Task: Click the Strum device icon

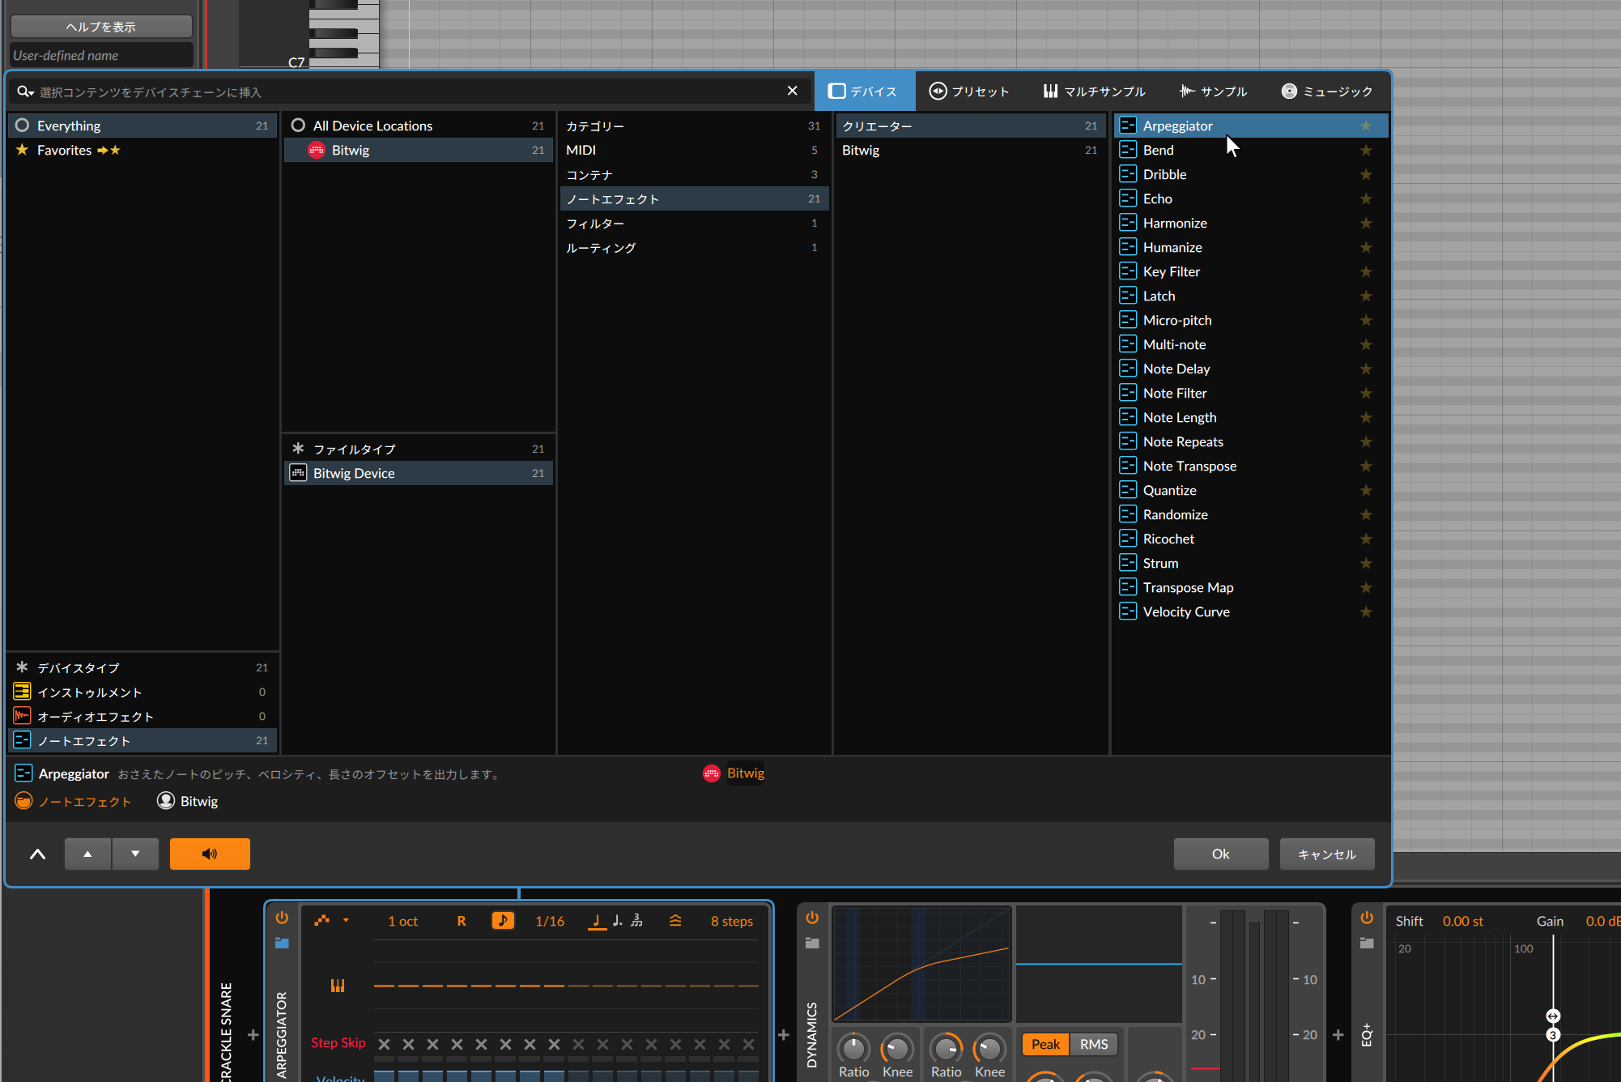Action: [1128, 563]
